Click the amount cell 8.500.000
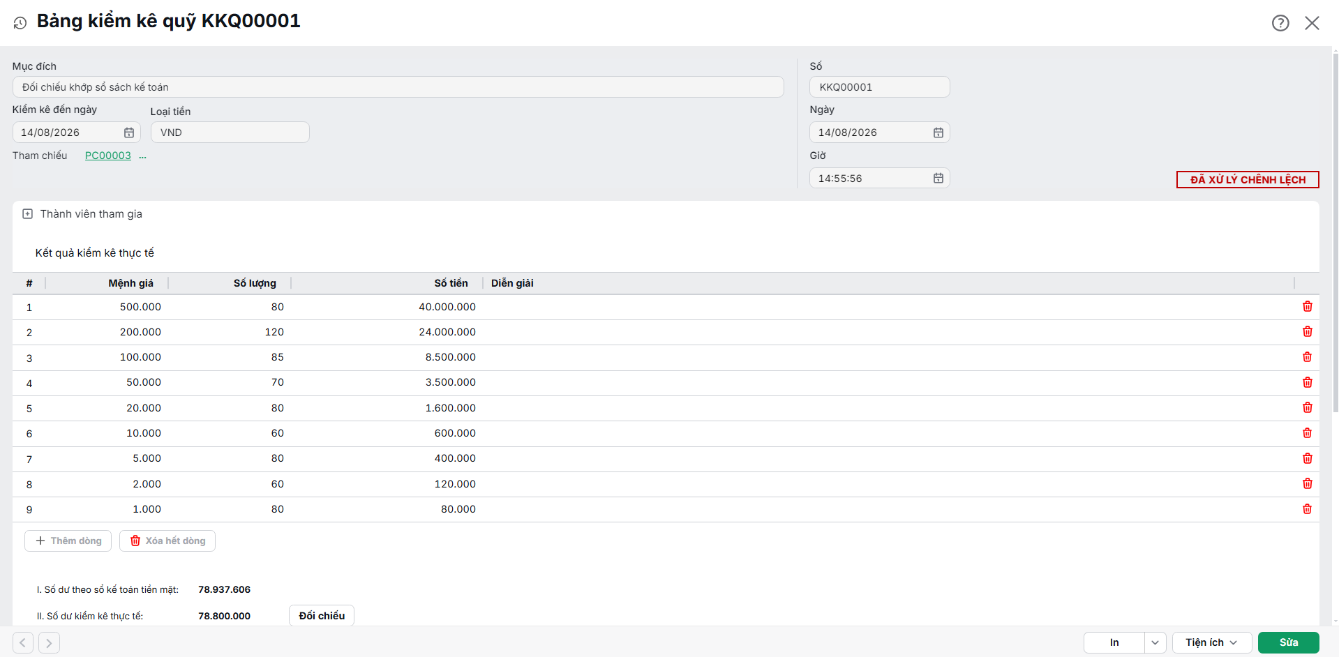Image resolution: width=1339 pixels, height=657 pixels. coord(451,357)
